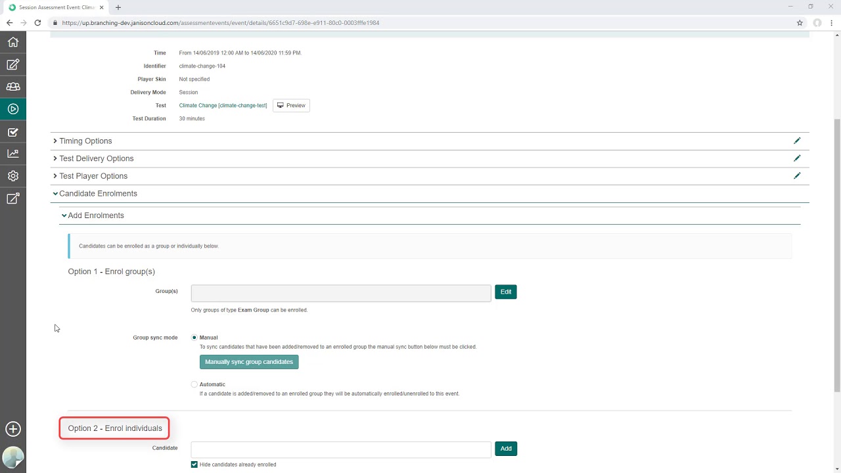Click the page vertical scrollbar

[837, 256]
